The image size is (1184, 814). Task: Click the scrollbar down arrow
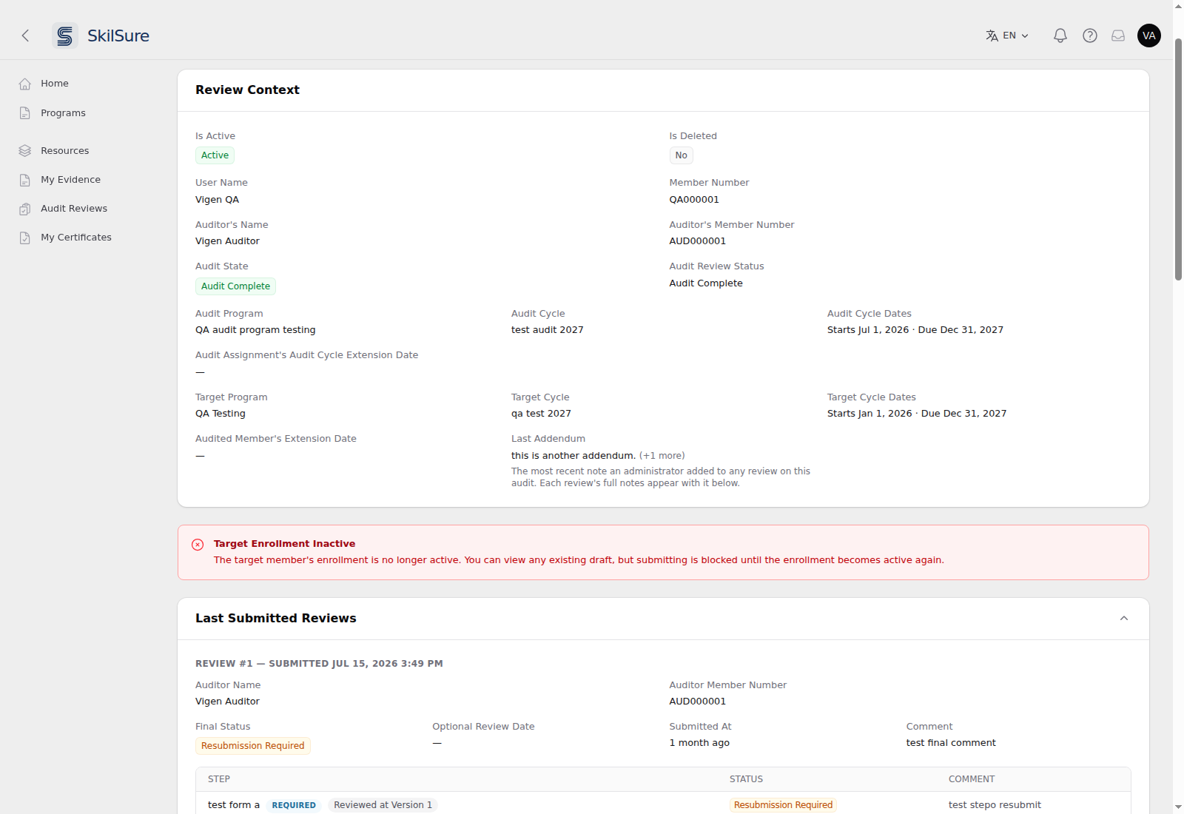(1178, 807)
